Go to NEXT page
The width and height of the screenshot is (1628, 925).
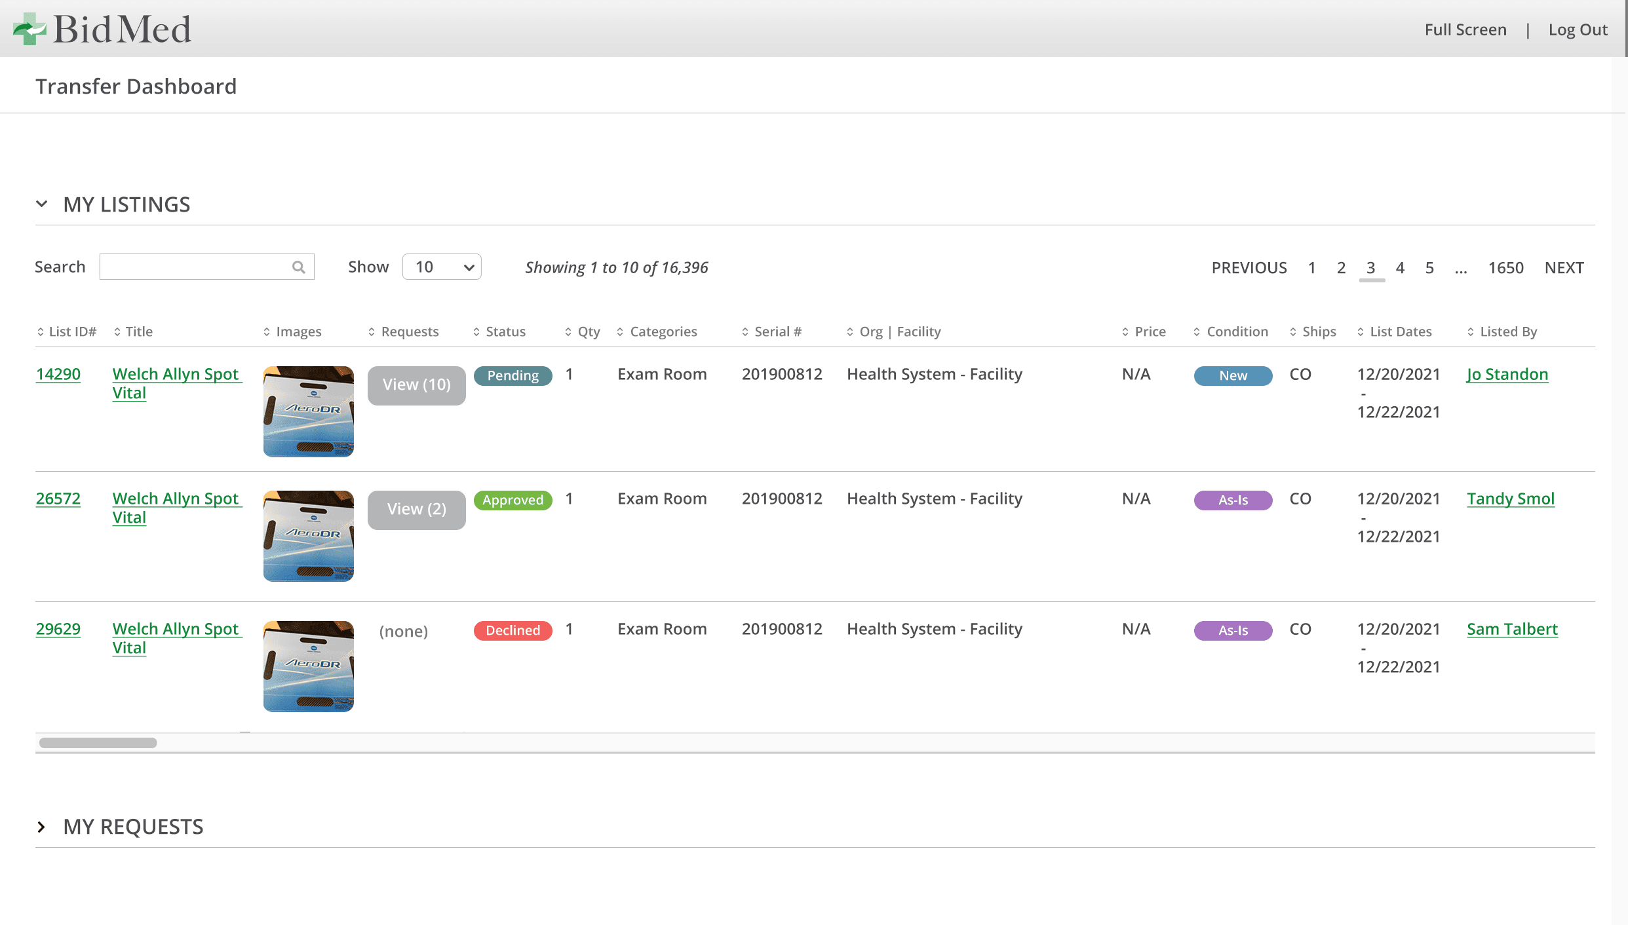coord(1564,267)
